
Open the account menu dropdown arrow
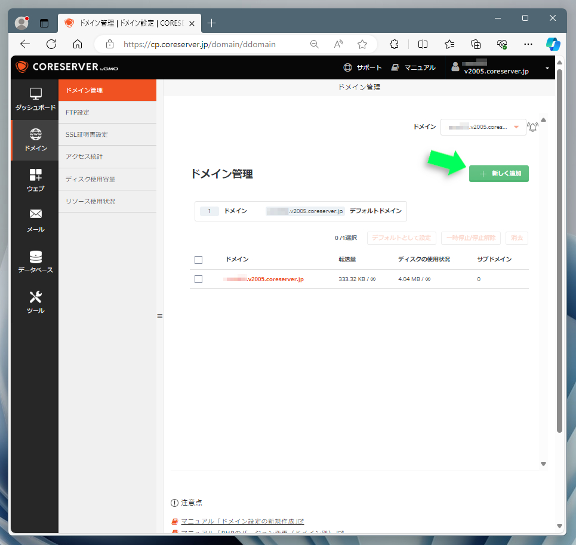tap(547, 68)
